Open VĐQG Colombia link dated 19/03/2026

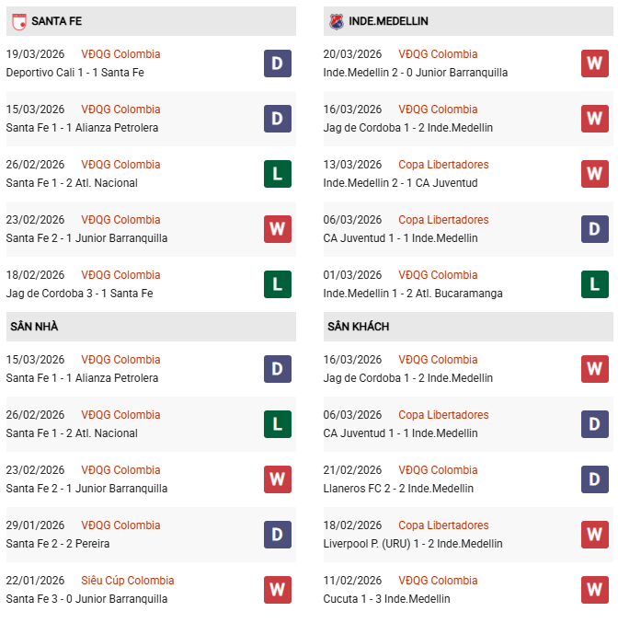(120, 54)
